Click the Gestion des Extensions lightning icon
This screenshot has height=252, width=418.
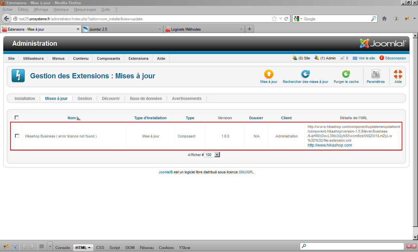click(x=18, y=76)
